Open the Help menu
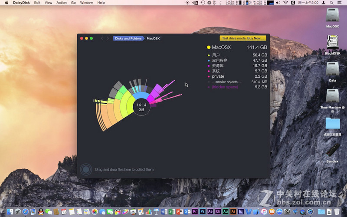347x217 pixels. (101, 3)
